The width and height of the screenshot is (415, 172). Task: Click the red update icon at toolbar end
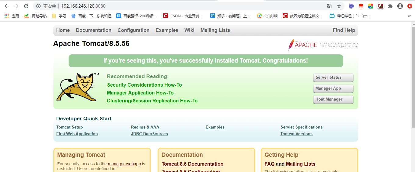pyautogui.click(x=410, y=6)
